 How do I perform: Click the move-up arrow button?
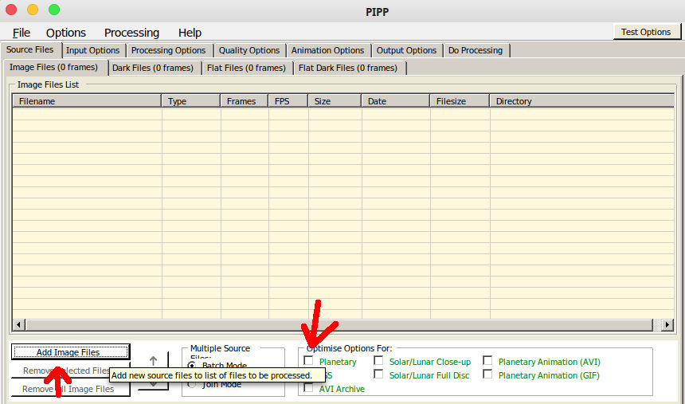click(x=153, y=360)
